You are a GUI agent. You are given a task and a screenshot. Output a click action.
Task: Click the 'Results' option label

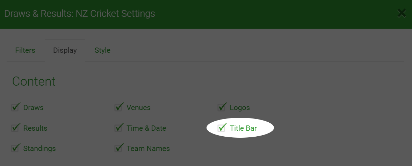point(35,128)
